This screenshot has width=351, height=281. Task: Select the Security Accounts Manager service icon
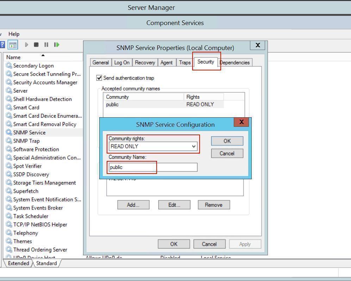pos(9,82)
